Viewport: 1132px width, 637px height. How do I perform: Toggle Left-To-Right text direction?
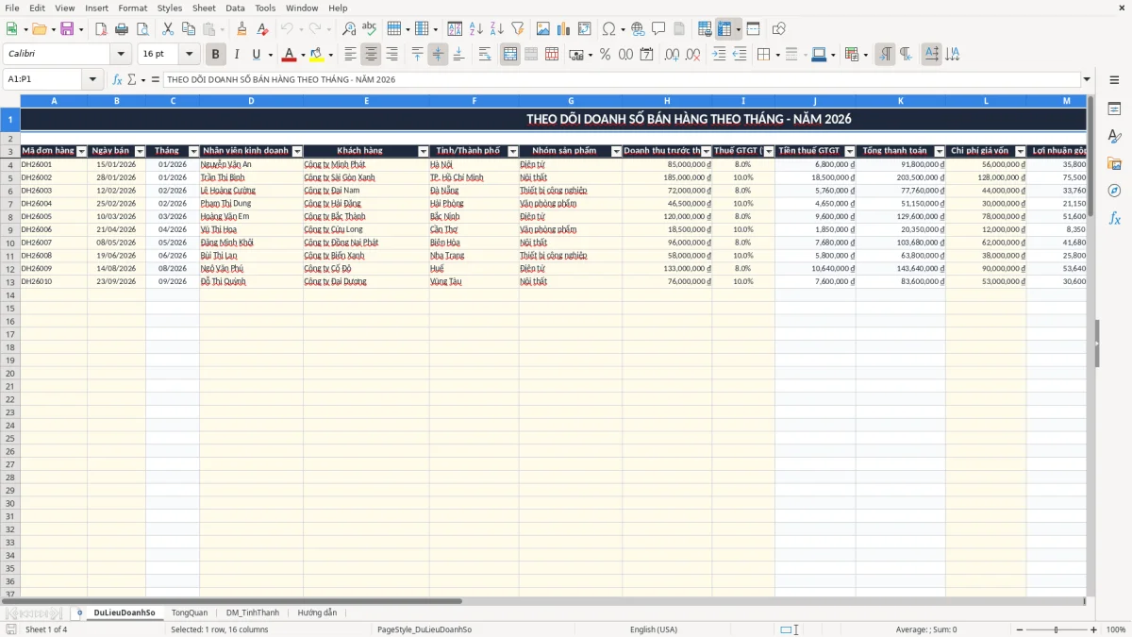(x=885, y=55)
